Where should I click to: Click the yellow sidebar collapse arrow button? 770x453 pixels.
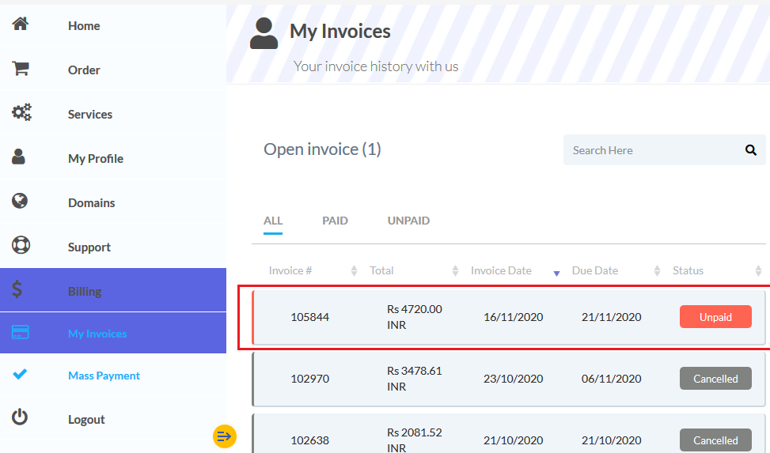225,436
